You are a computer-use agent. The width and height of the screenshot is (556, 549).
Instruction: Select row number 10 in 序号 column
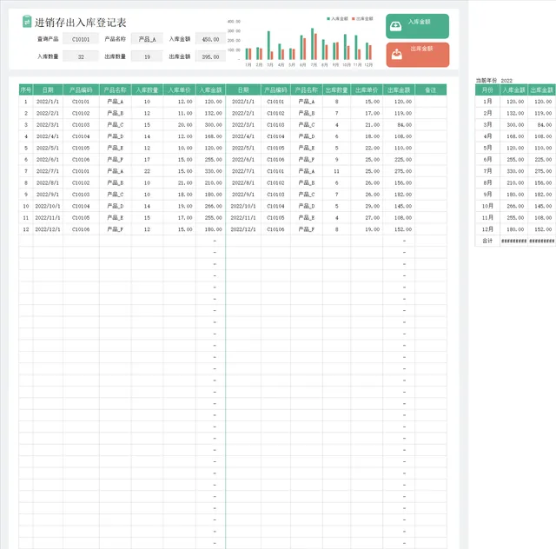[x=26, y=206]
